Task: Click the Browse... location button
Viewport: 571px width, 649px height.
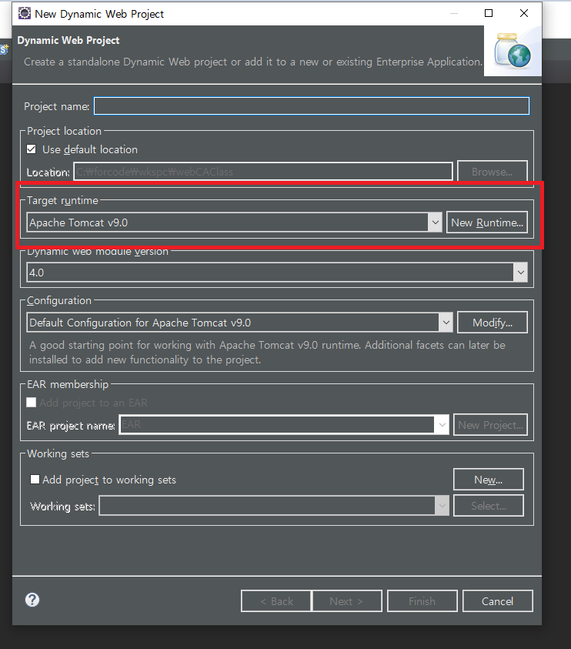Action: point(493,172)
